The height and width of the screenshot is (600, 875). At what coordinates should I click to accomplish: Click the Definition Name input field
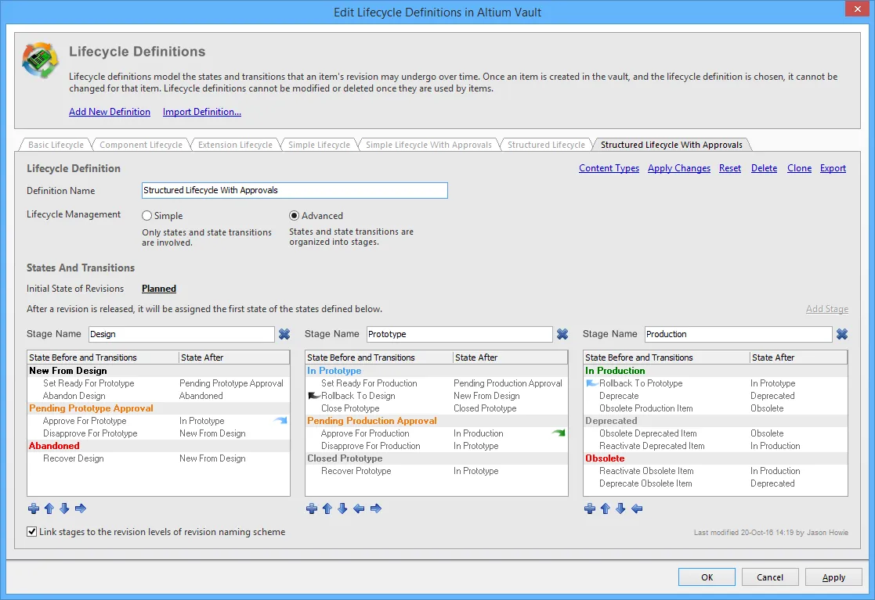(295, 191)
